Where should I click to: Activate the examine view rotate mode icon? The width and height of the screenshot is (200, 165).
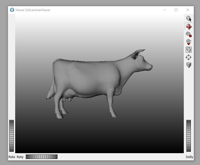point(189,26)
